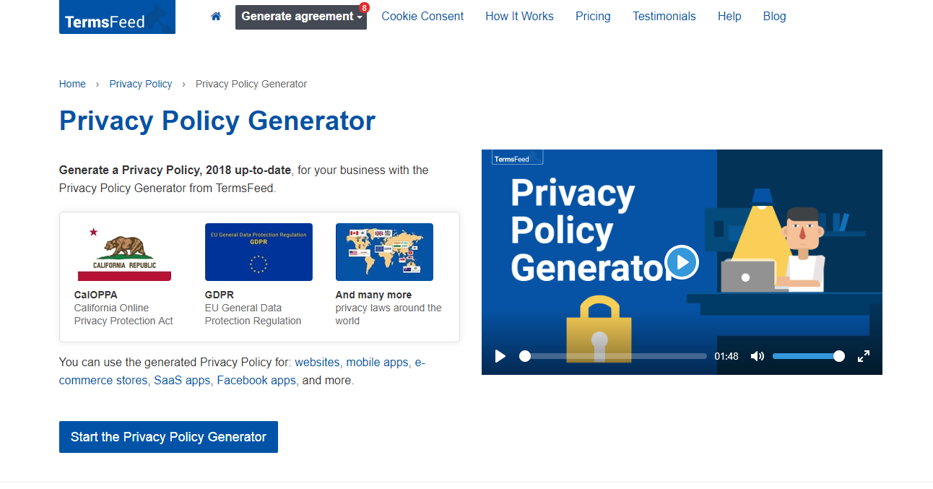Click the red notification badge showing 8
This screenshot has width=933, height=489.
tap(364, 8)
